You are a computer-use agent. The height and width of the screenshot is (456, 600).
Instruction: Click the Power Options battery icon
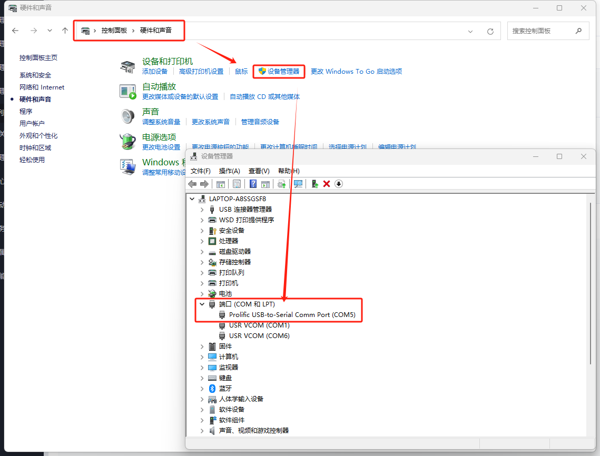point(127,142)
